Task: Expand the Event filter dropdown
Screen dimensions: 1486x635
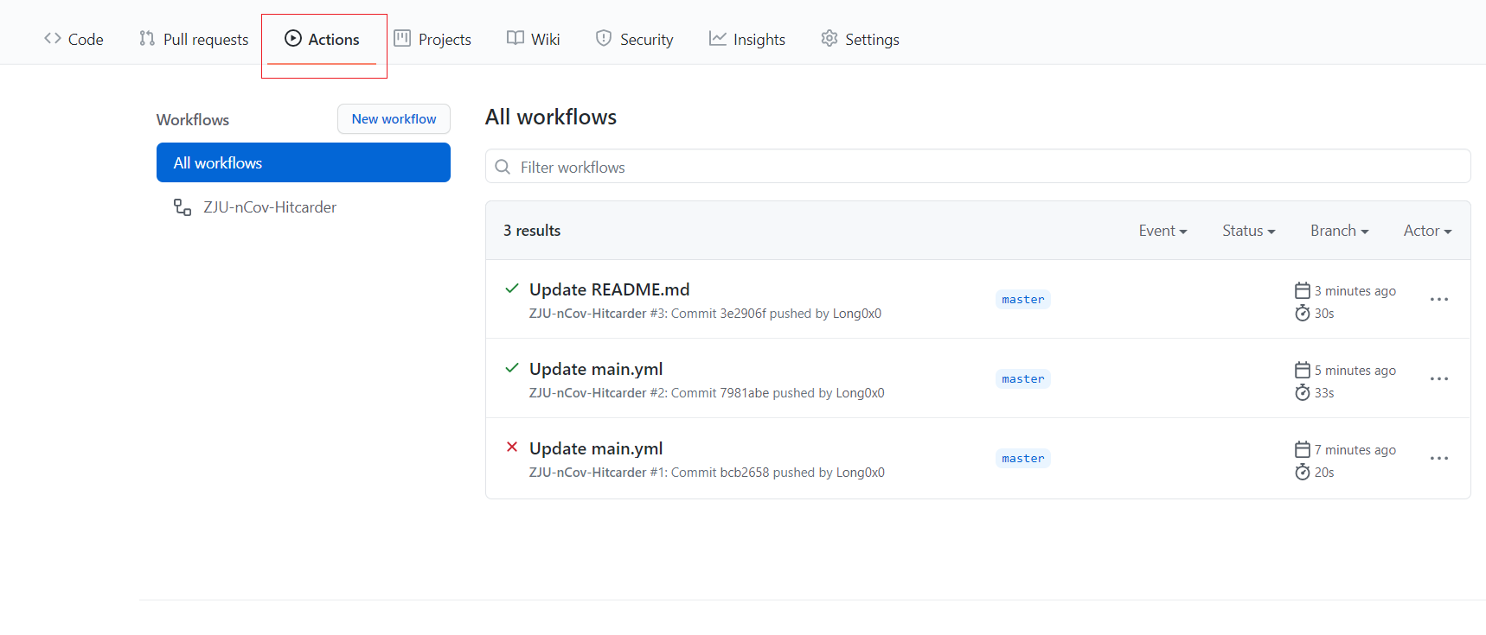Action: pos(1163,231)
